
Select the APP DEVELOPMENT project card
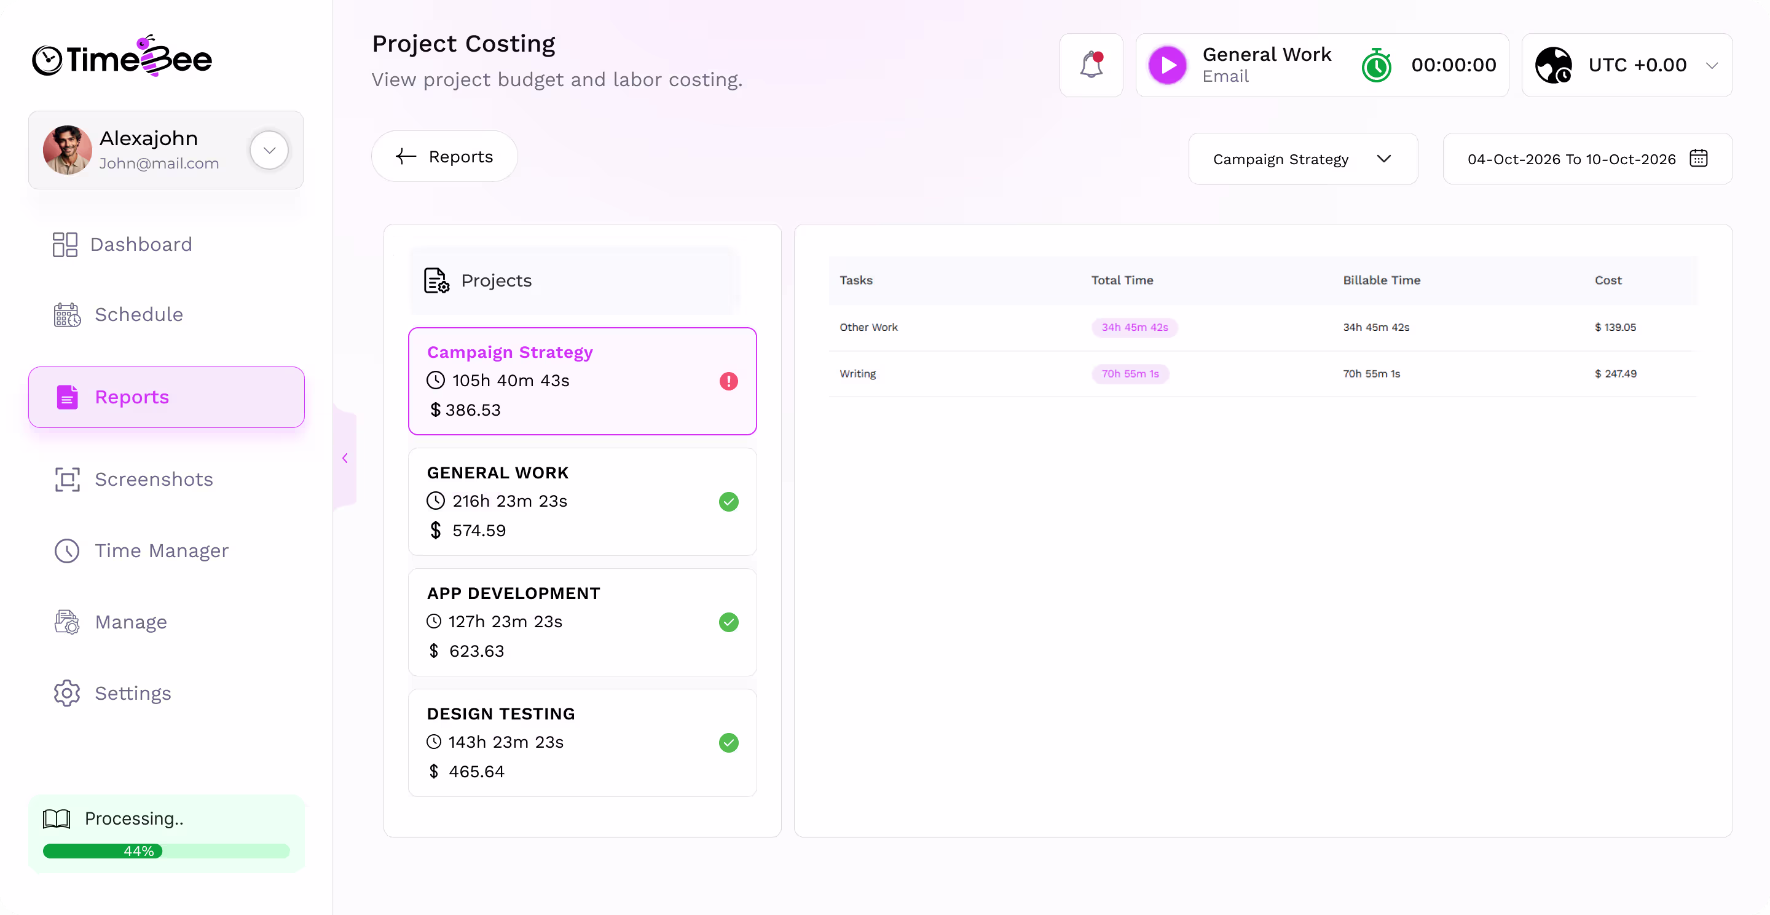pyautogui.click(x=582, y=622)
